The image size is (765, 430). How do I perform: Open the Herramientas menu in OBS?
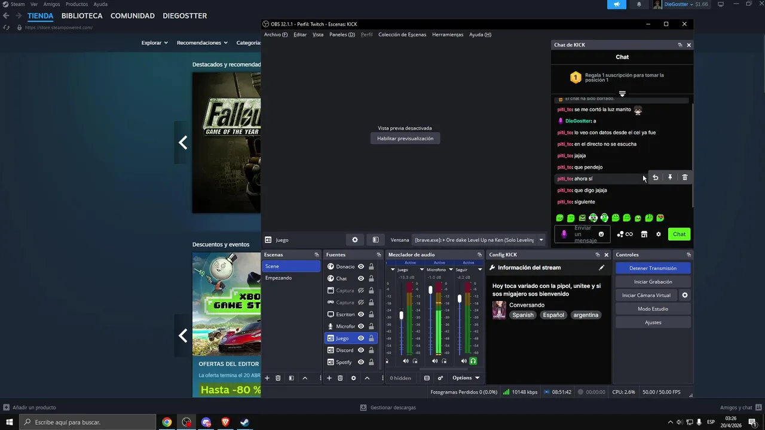coord(448,35)
